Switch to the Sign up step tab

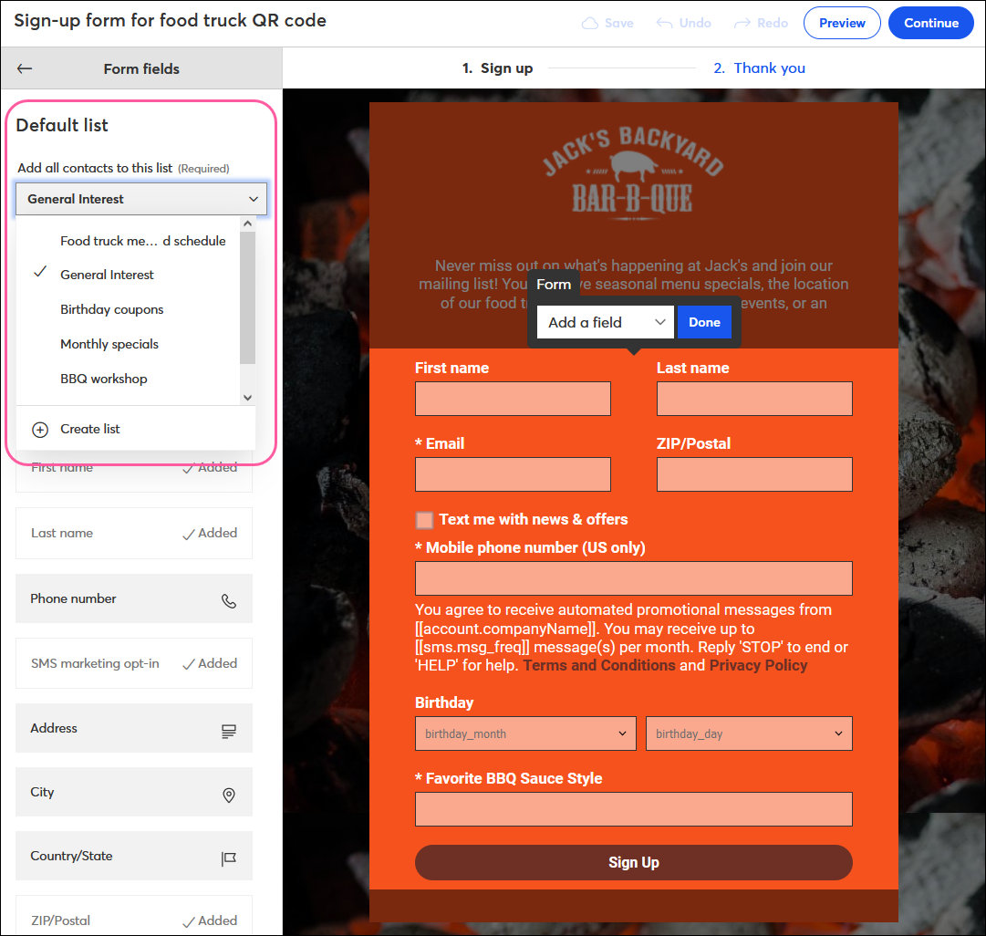[x=497, y=68]
